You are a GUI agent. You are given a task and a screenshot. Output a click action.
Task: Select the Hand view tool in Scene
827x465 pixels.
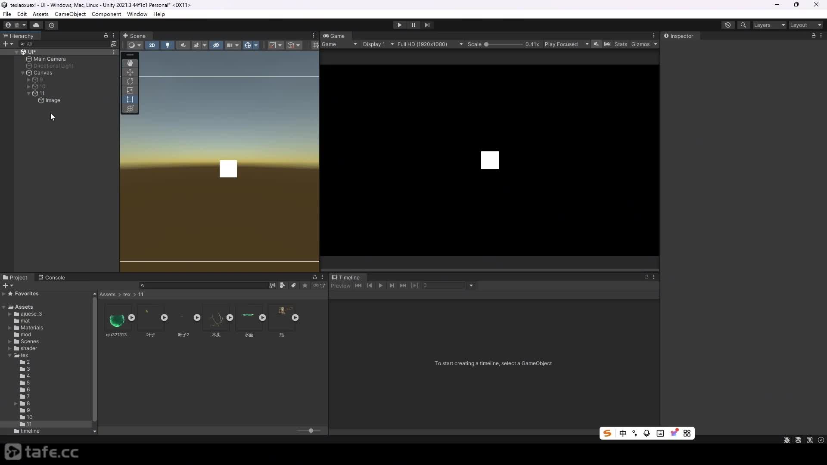tap(130, 63)
